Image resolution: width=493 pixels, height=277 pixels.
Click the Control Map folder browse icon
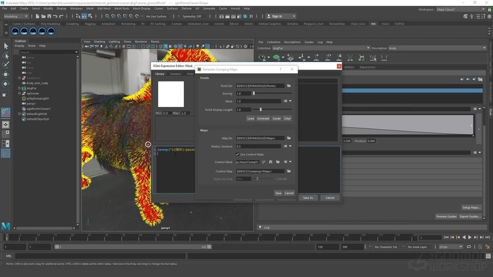pyautogui.click(x=289, y=171)
